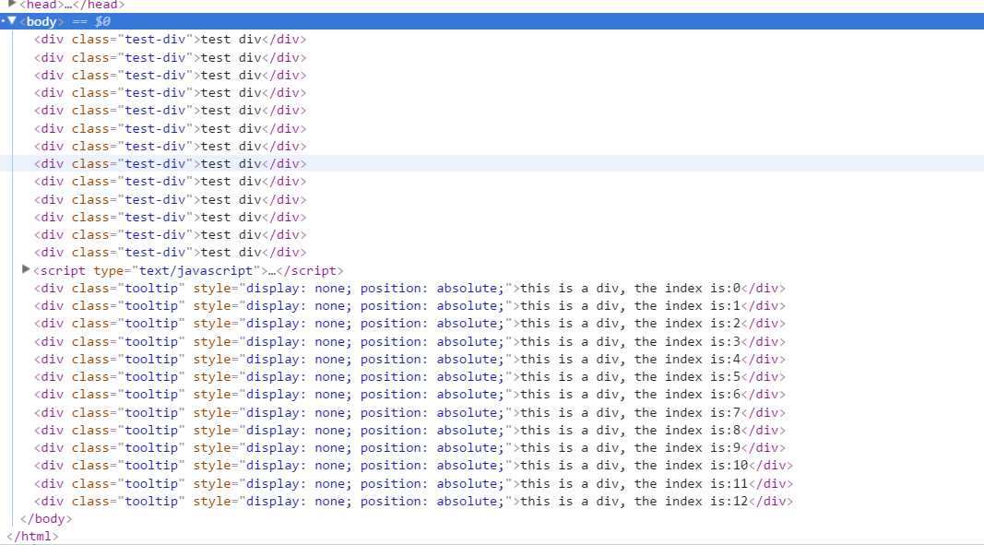Expand the script text/javascript node
Screen dimensions: 984x545
pos(26,269)
